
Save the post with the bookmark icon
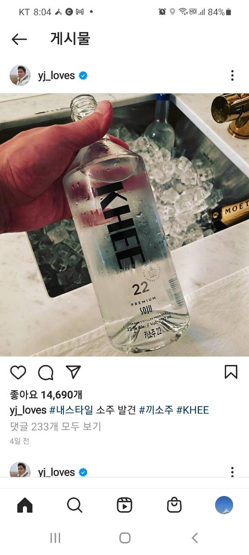pos(231,372)
